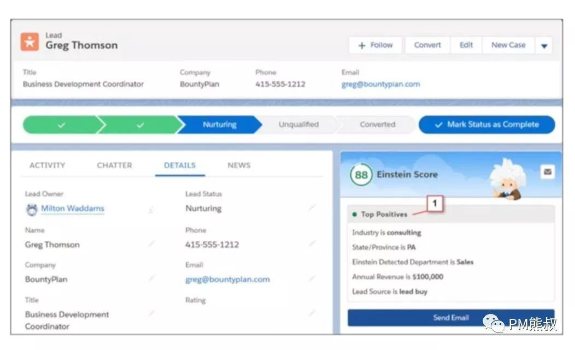Open the email link in the Details tab
The image size is (575, 350).
point(227,279)
